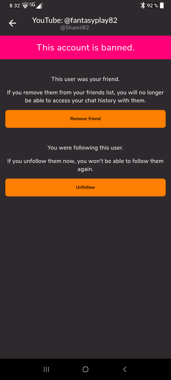171x380 pixels.
Task: Tap the Wi-Fi status icon
Action: tap(25, 5)
